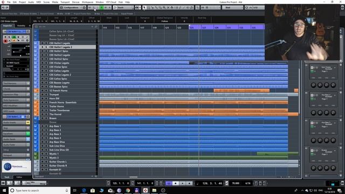Click the auto-scroll toolbar icon
The width and height of the screenshot is (345, 194).
coord(136,8)
